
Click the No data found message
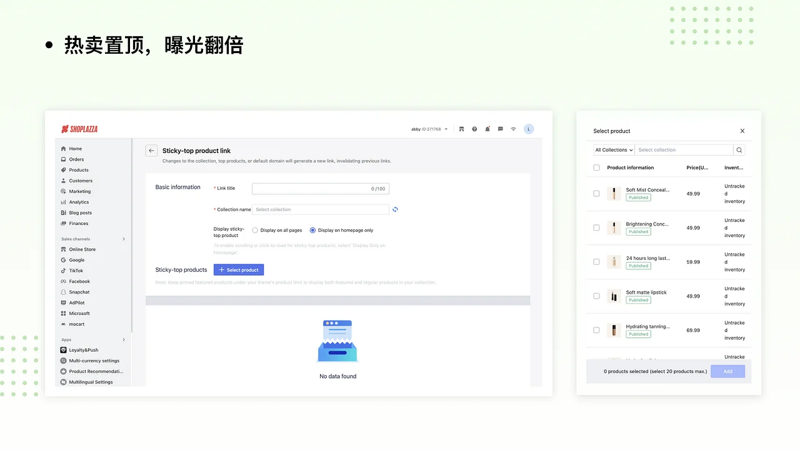point(337,376)
